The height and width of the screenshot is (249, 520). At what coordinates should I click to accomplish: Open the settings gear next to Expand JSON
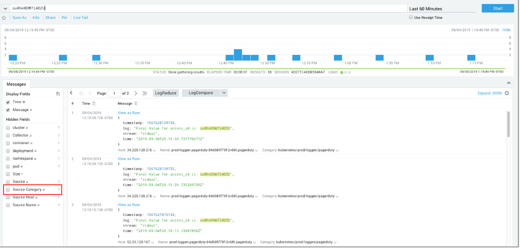[x=507, y=93]
